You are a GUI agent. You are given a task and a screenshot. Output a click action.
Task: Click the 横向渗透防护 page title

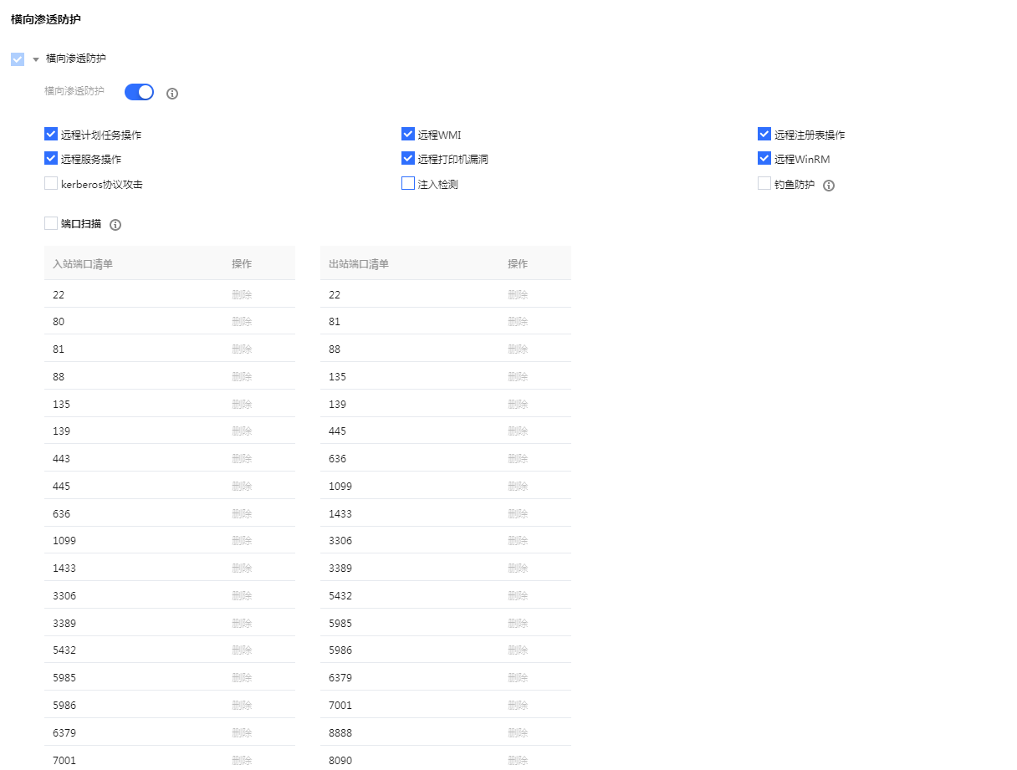(46, 19)
